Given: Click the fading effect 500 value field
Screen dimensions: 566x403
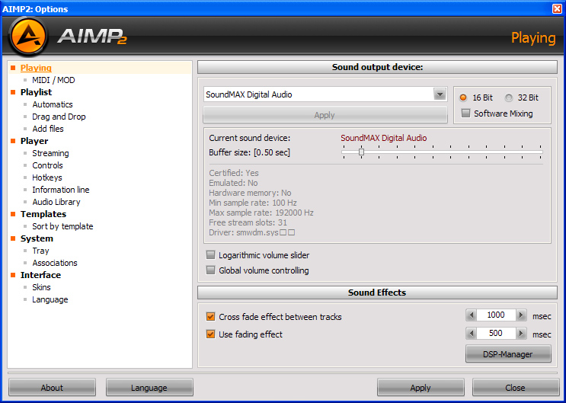Looking at the screenshot, I should click(x=496, y=333).
